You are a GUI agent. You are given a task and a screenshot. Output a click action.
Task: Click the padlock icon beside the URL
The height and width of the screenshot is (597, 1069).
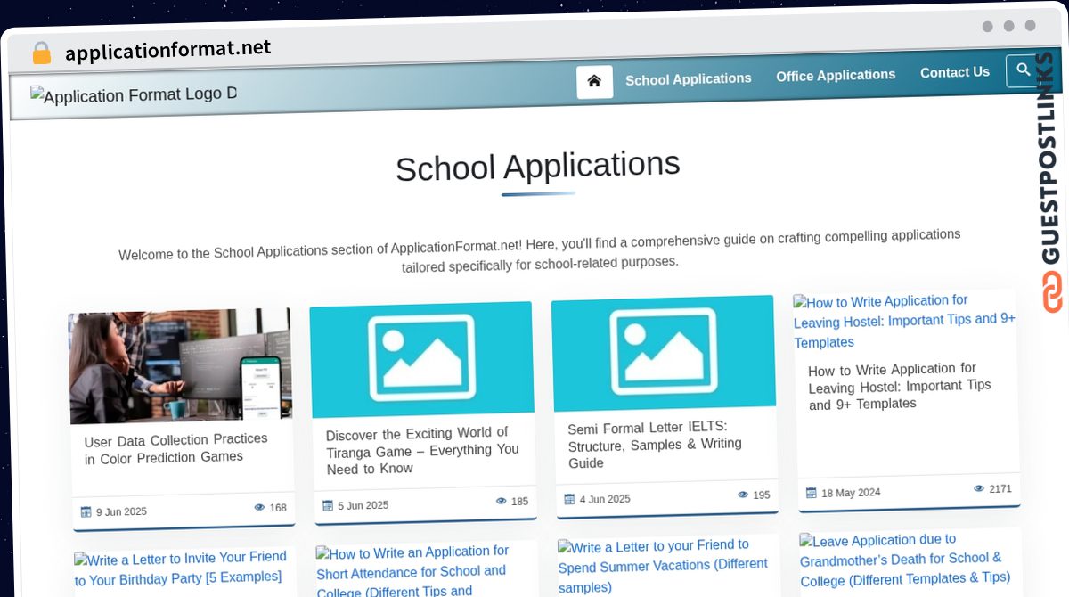[41, 53]
